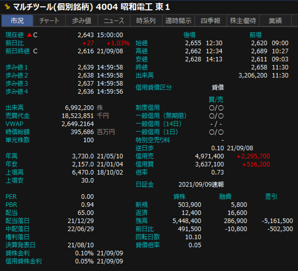Click the red up-triangle price indicator
Screen dimensions: 298x271
pos(29,35)
